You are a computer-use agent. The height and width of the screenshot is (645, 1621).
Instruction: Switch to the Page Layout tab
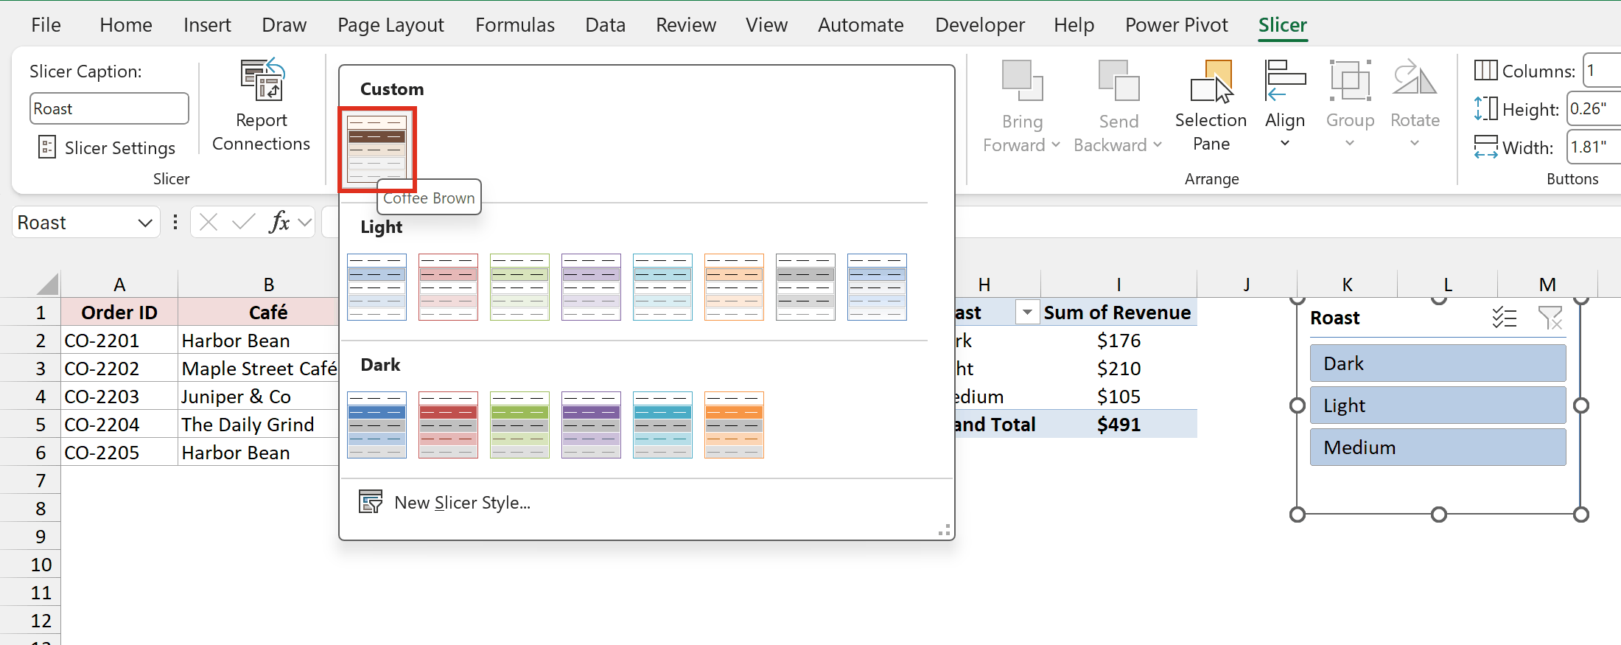391,25
